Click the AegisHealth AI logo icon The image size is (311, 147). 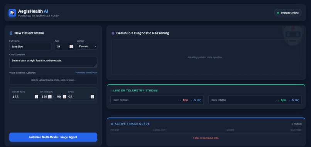click(12, 13)
